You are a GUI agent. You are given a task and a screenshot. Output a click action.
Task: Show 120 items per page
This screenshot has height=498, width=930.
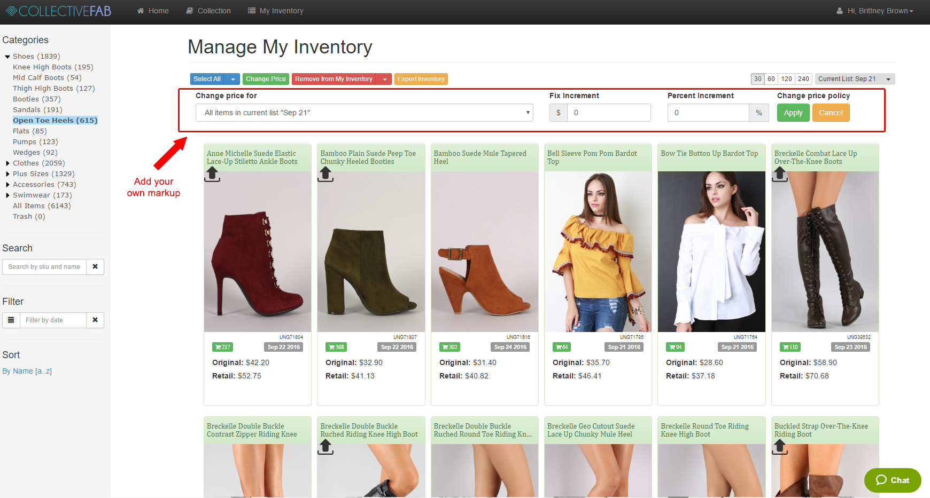coord(787,79)
